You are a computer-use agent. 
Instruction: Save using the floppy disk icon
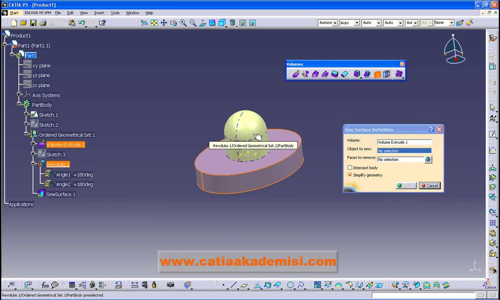pos(33,23)
